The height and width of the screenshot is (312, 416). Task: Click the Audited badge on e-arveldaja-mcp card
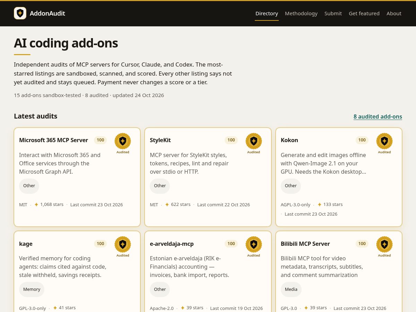point(253,247)
